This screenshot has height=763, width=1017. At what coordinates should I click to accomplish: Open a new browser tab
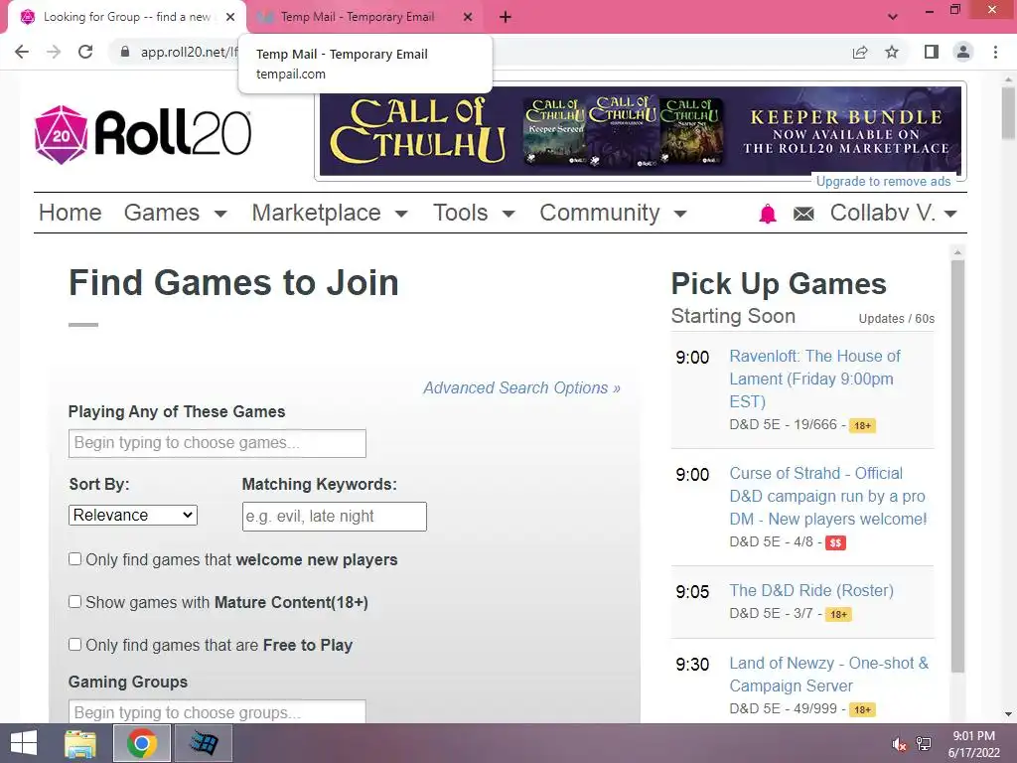506,18
